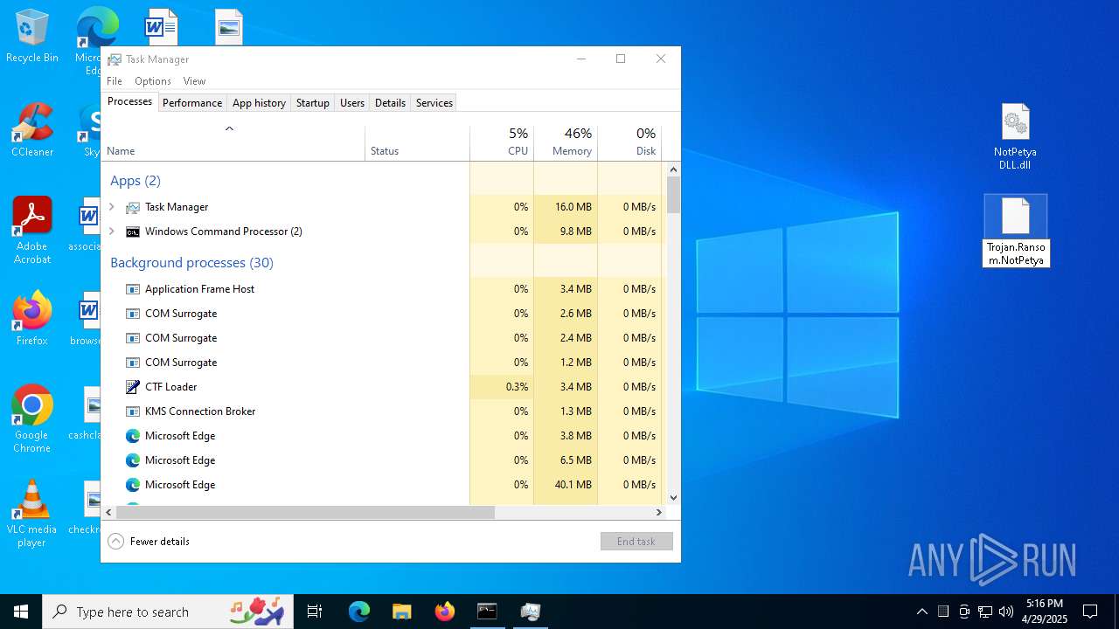1119x629 pixels.
Task: Click the vertical scrollbar thumb in the process list
Action: tap(673, 195)
